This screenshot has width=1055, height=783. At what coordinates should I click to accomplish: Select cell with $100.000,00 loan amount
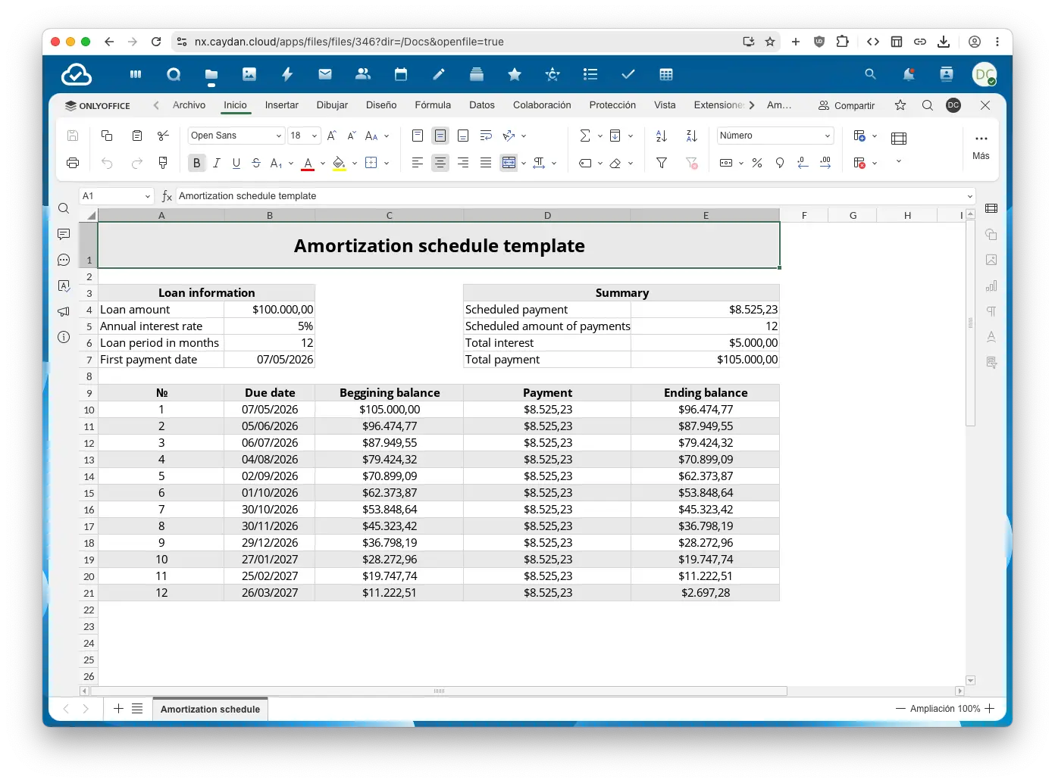click(x=270, y=310)
